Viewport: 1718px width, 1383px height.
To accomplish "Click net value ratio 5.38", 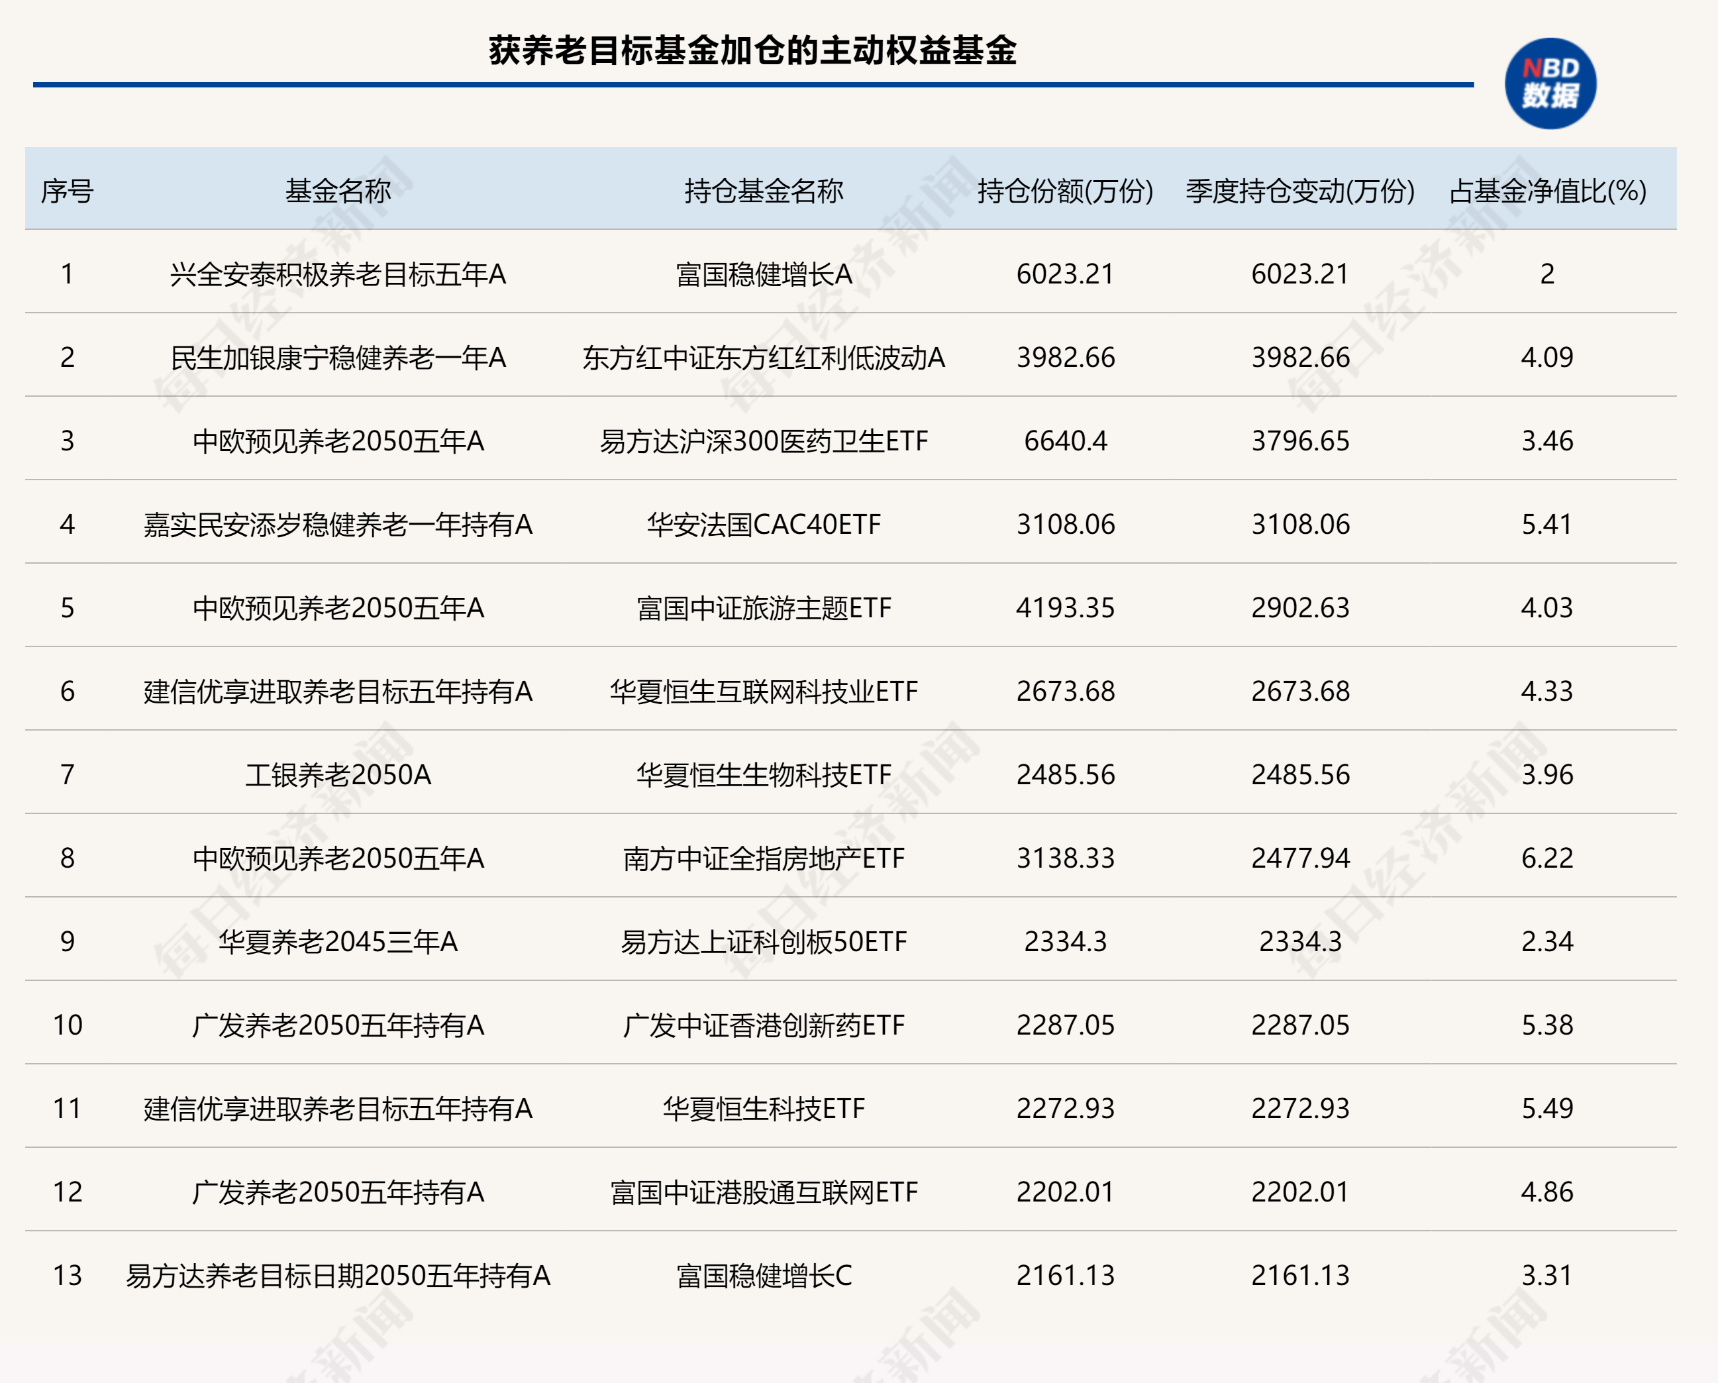I will (1548, 1025).
